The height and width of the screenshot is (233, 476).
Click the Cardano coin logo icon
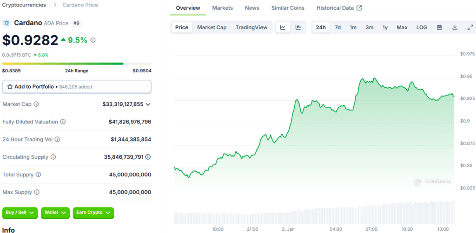7,23
